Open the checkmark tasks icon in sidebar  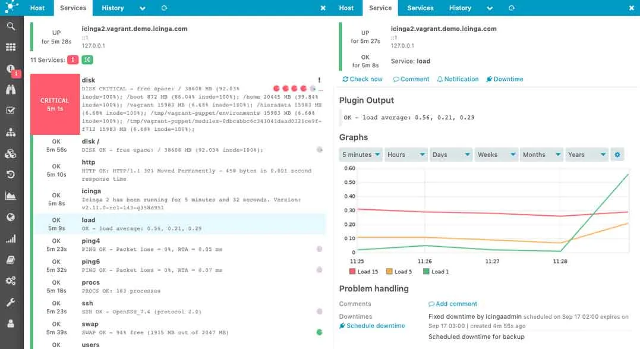11,111
